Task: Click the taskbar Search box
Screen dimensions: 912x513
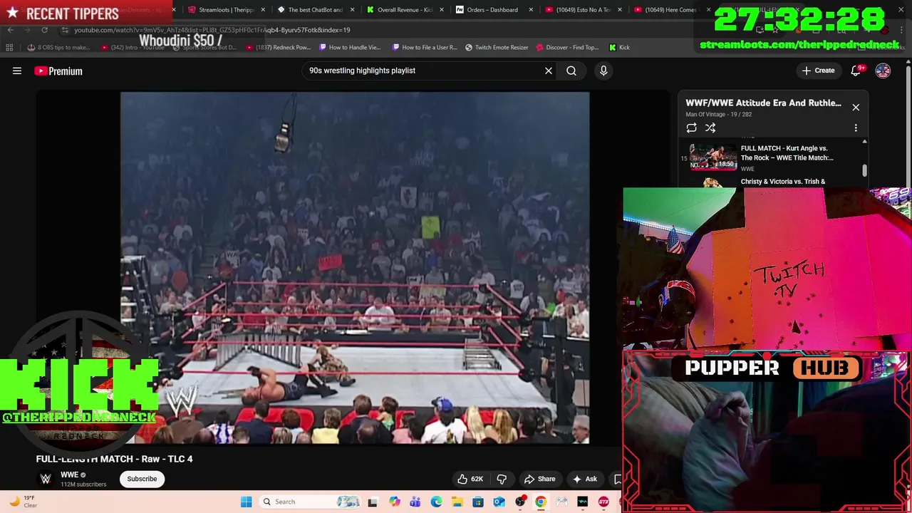Action: point(310,502)
